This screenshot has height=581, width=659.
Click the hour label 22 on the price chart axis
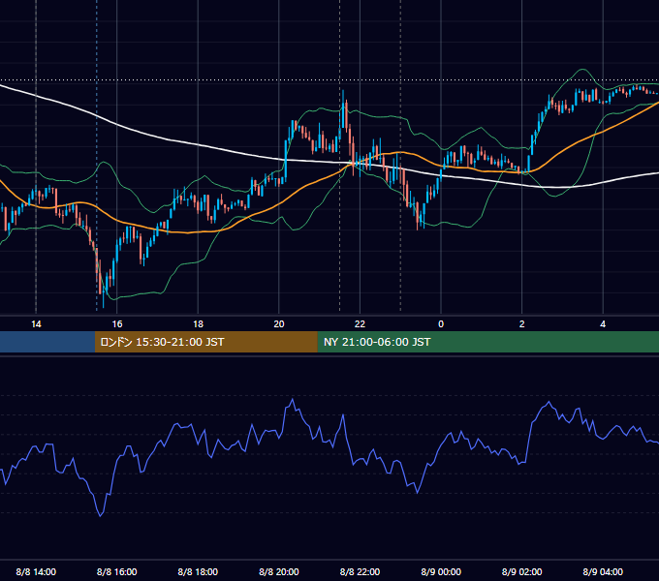[360, 324]
